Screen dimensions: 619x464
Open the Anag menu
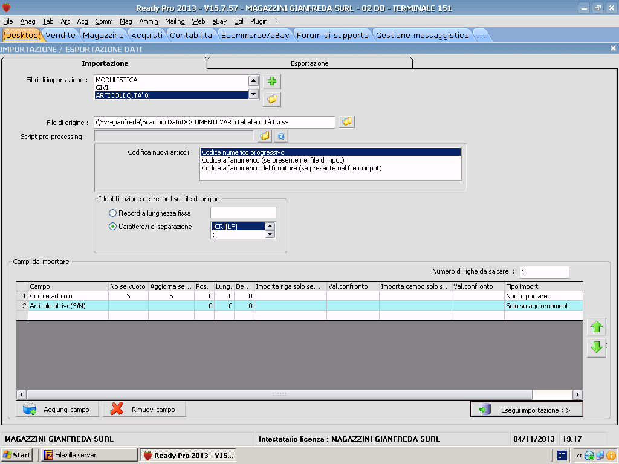28,21
